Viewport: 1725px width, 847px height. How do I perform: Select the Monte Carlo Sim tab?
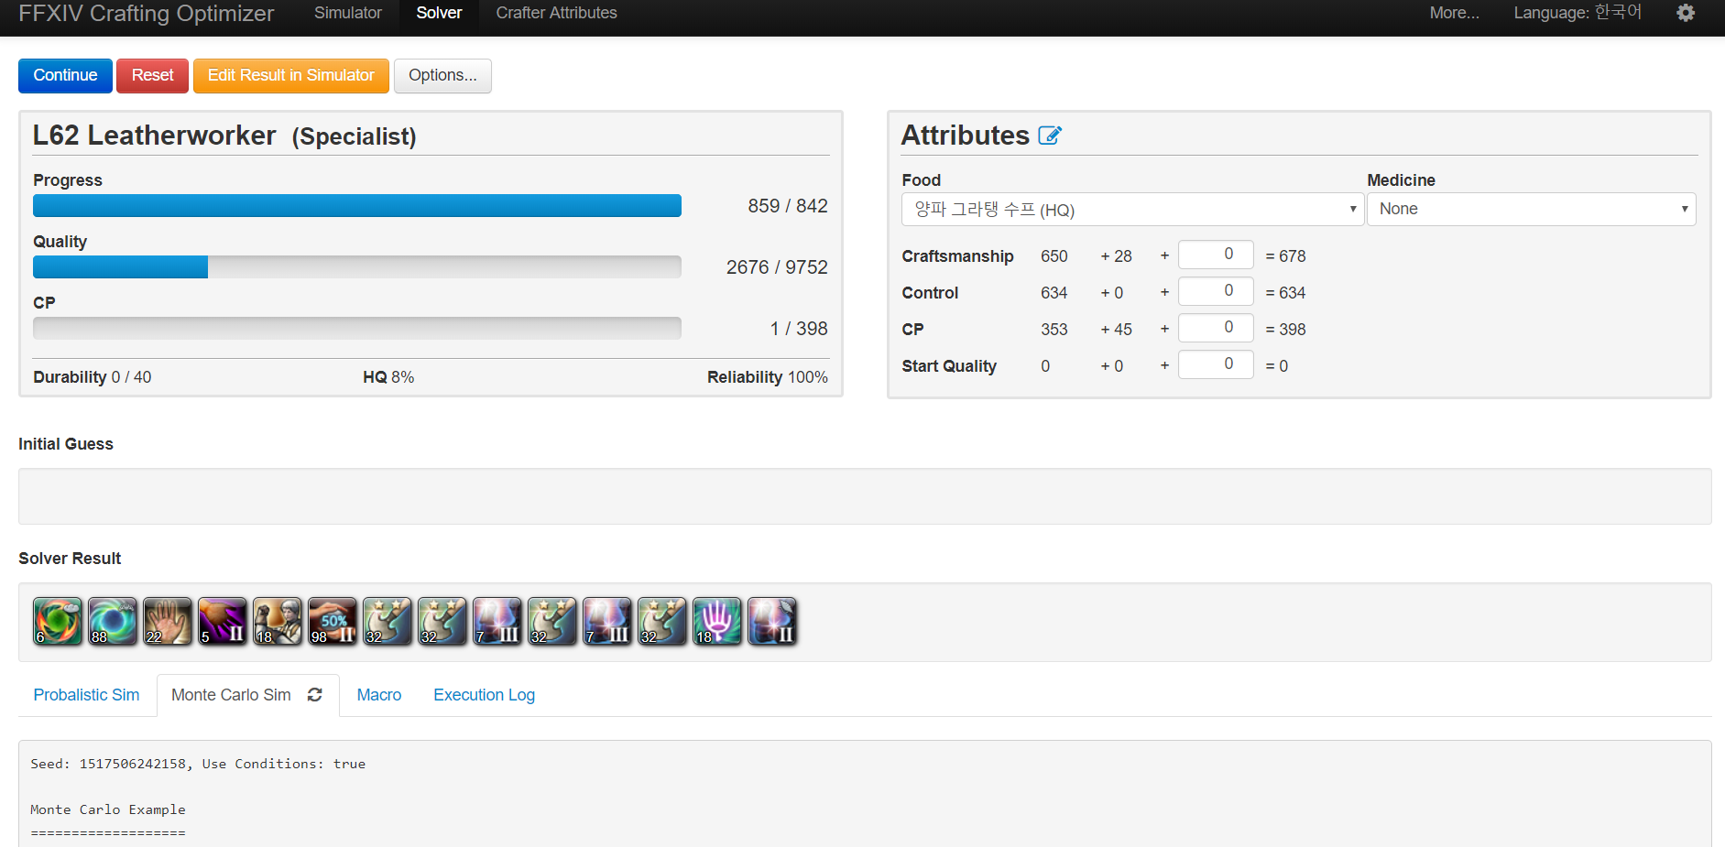click(x=231, y=695)
